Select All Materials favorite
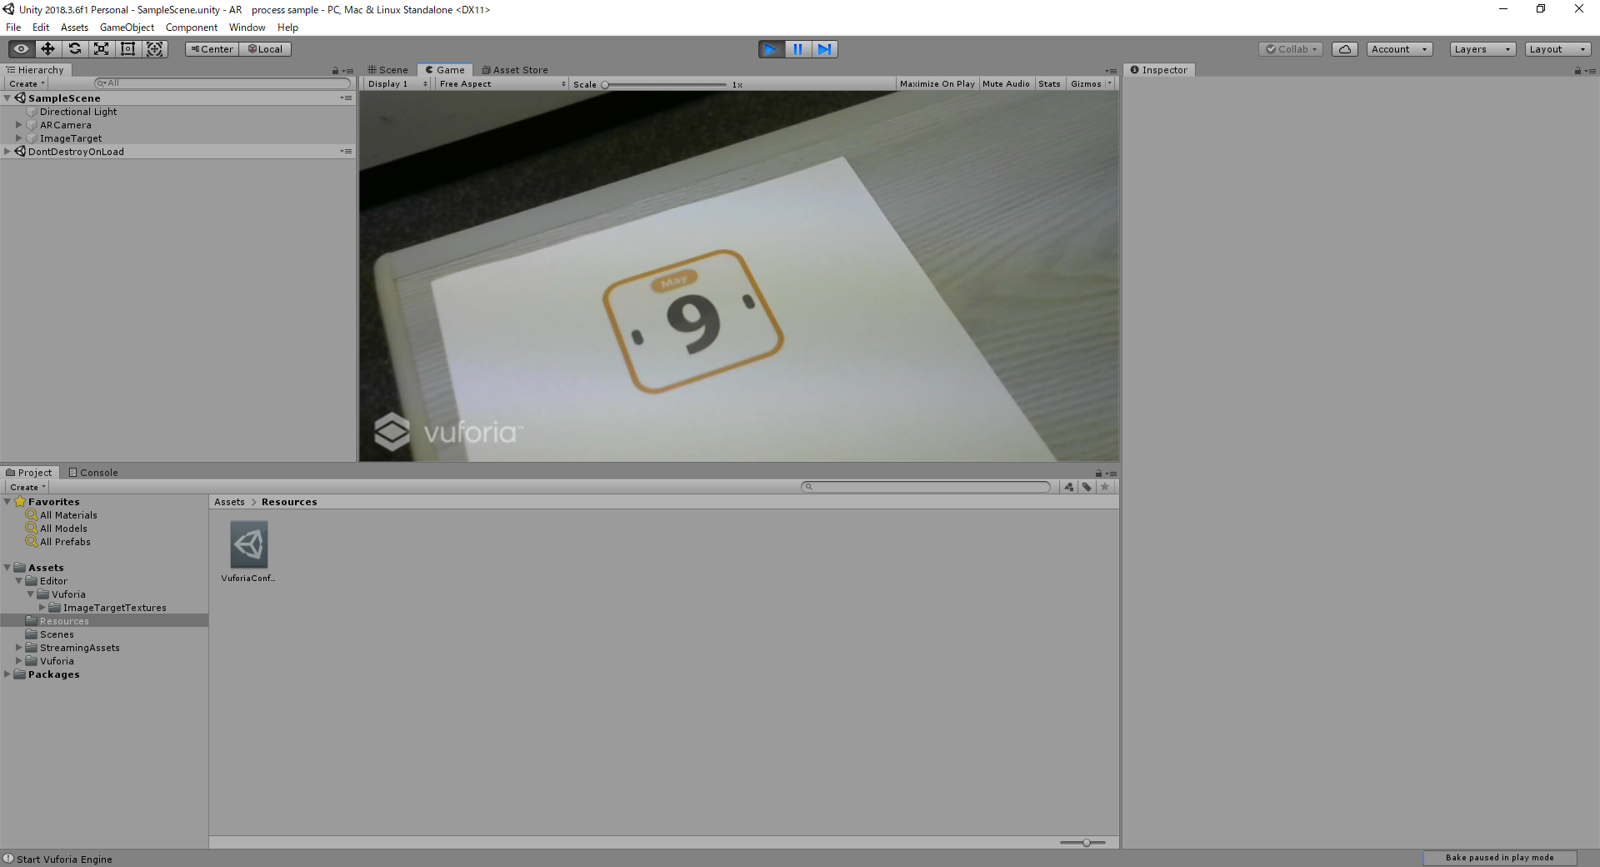The height and width of the screenshot is (867, 1600). [x=68, y=515]
